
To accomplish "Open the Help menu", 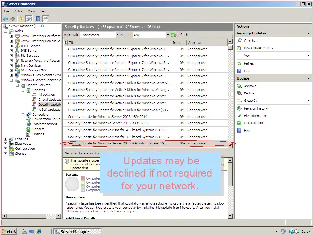I will coord(43,11).
